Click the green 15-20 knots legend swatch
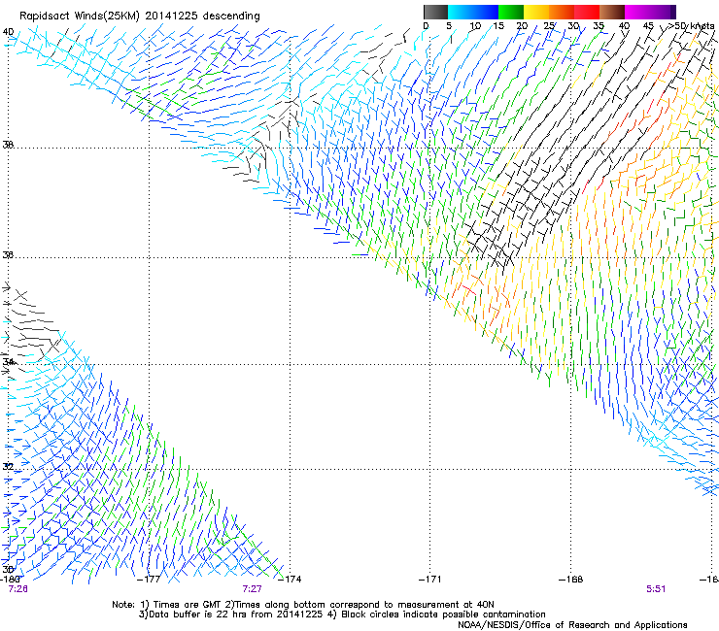Screen dimensions: 719x631 511,12
